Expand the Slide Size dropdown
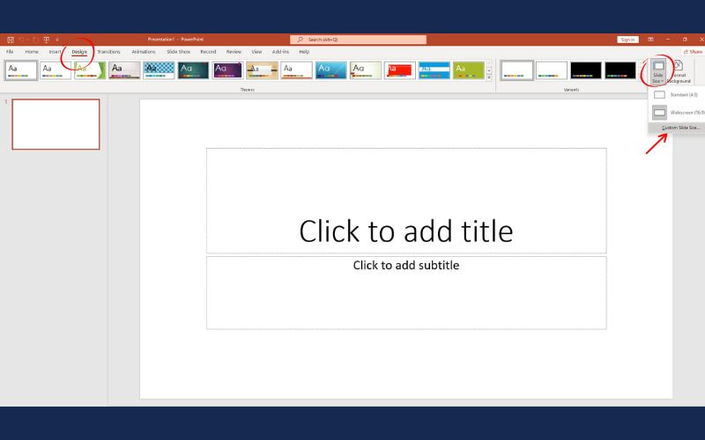 point(658,72)
